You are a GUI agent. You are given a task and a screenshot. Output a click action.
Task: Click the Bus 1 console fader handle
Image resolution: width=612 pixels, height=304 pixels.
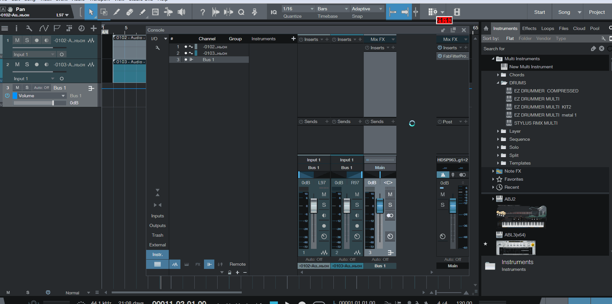click(x=380, y=206)
